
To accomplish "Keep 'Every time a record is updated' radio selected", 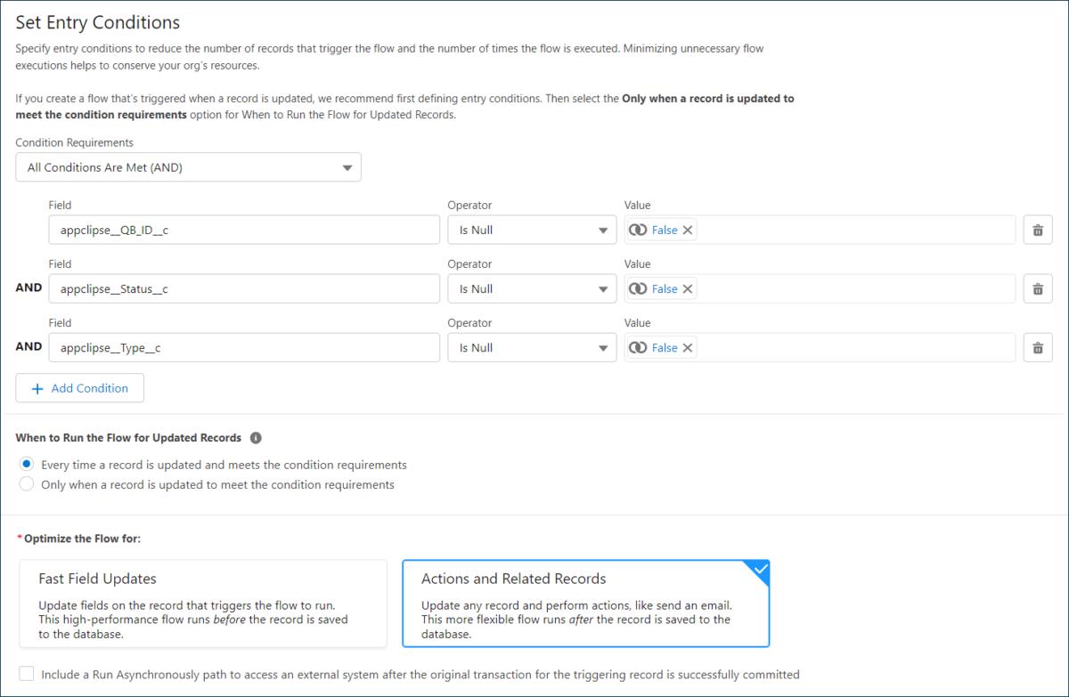I will tap(26, 464).
